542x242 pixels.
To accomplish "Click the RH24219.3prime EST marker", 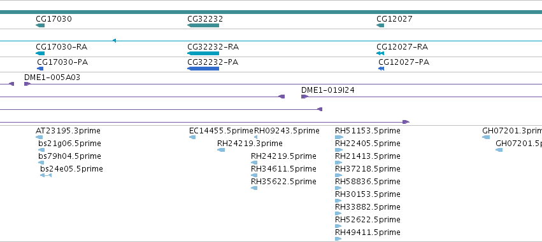I will coord(221,150).
